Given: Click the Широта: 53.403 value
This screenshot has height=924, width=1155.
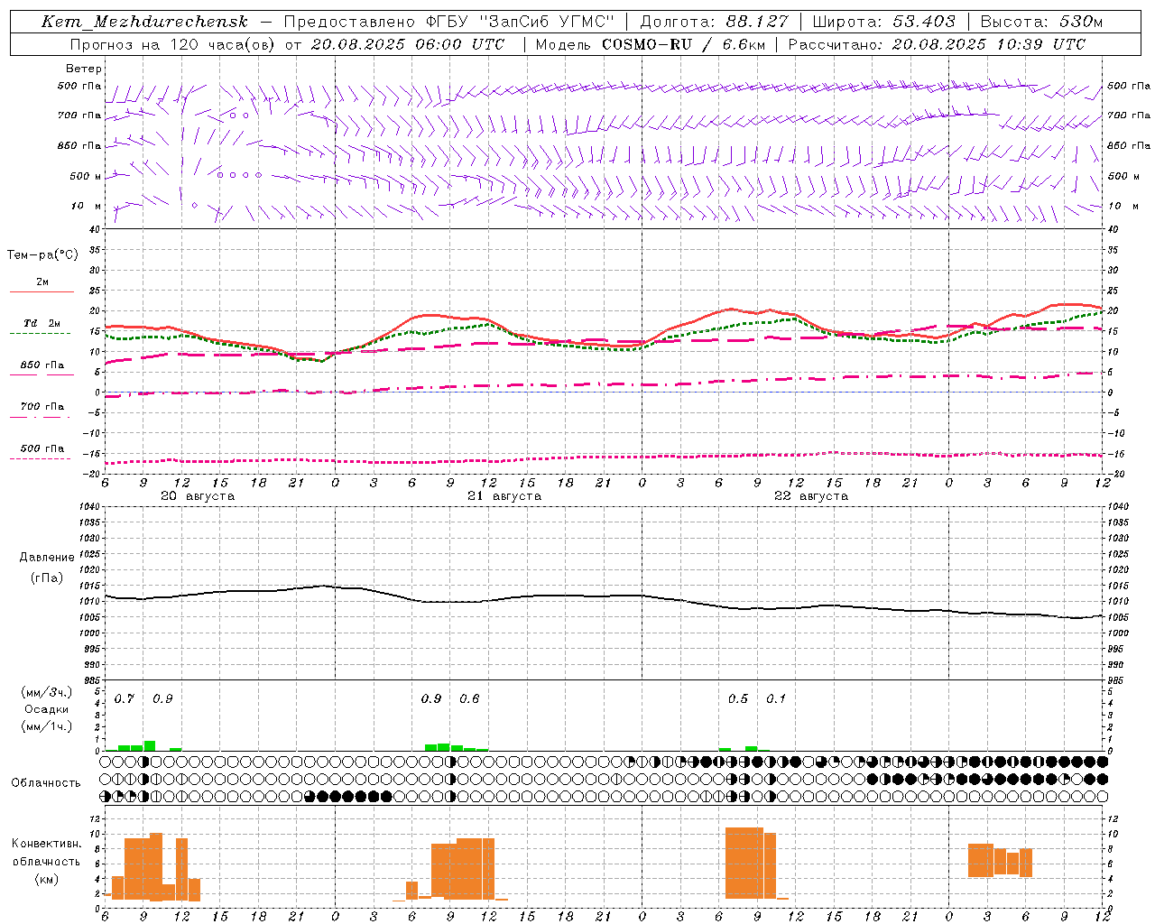Looking at the screenshot, I should [x=884, y=22].
